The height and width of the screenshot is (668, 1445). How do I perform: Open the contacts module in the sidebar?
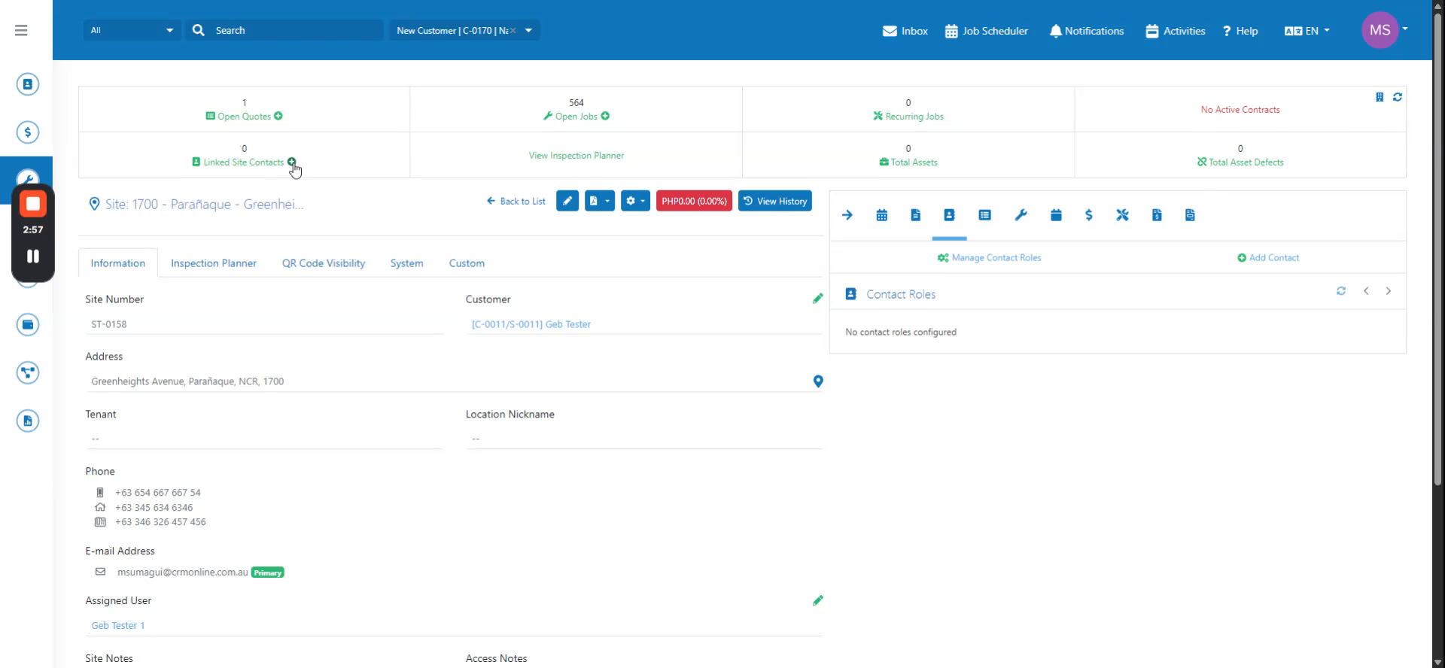[x=28, y=84]
